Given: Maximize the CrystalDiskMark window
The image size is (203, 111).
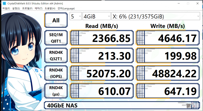Looking at the screenshot, I should [188, 3].
